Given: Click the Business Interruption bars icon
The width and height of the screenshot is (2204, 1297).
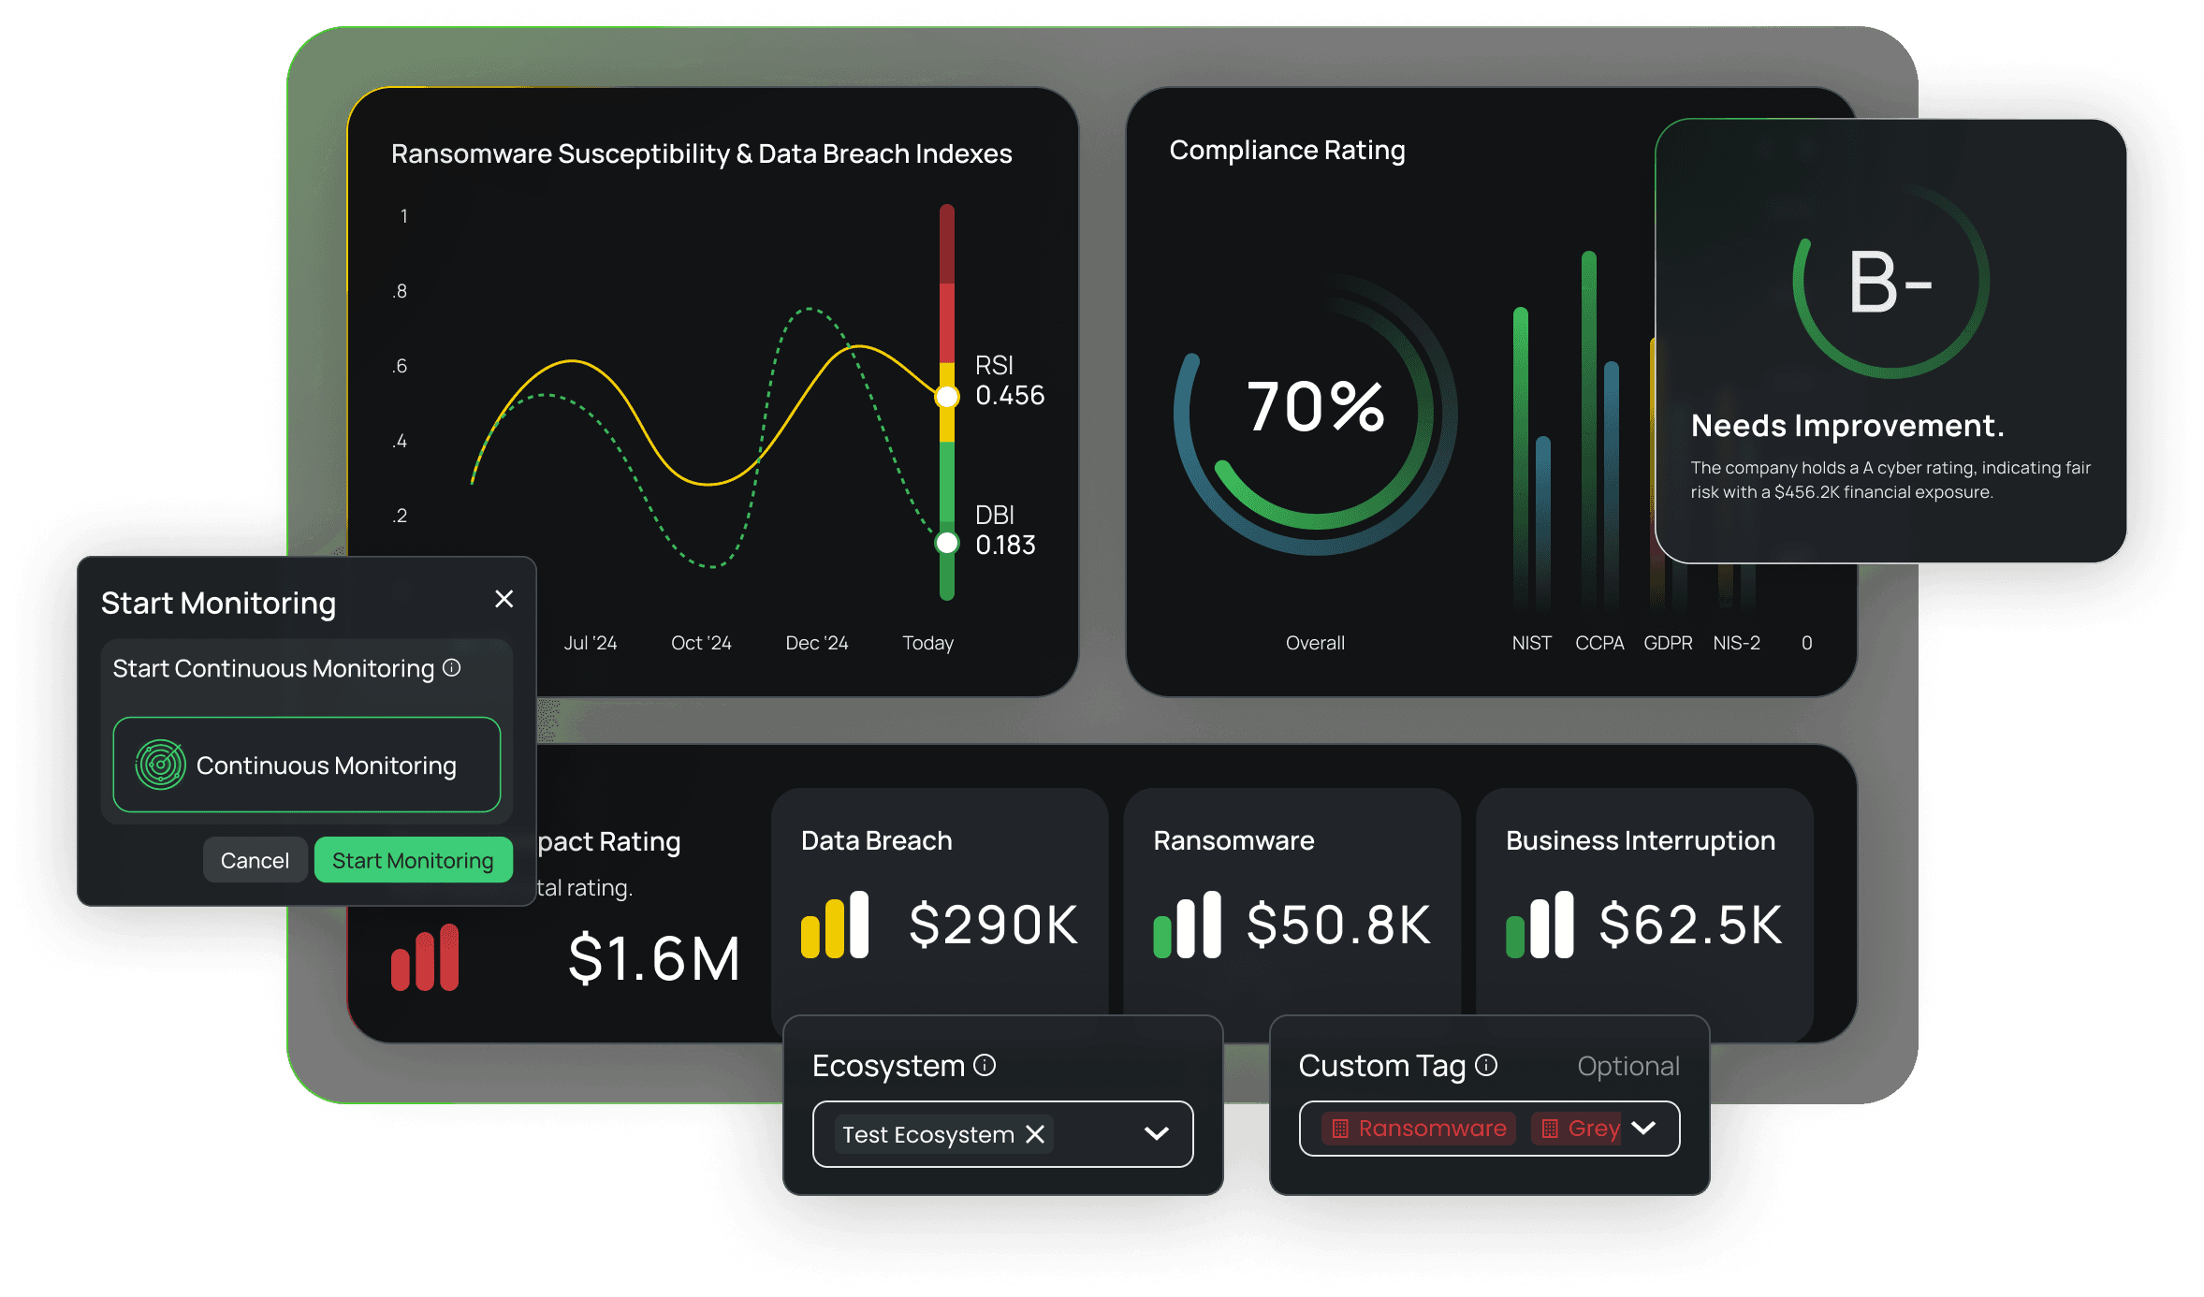Looking at the screenshot, I should coord(1540,925).
